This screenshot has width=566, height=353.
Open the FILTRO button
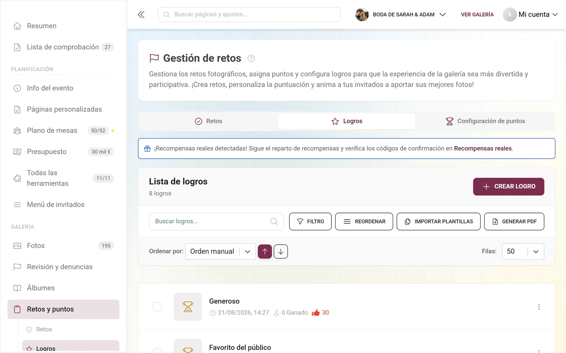[311, 222]
